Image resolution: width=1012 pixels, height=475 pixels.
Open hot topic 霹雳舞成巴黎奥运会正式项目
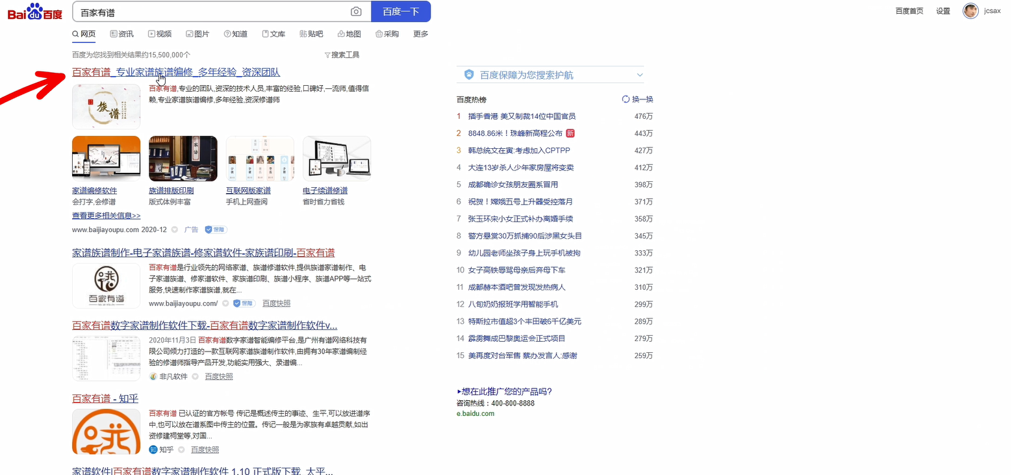pos(516,339)
